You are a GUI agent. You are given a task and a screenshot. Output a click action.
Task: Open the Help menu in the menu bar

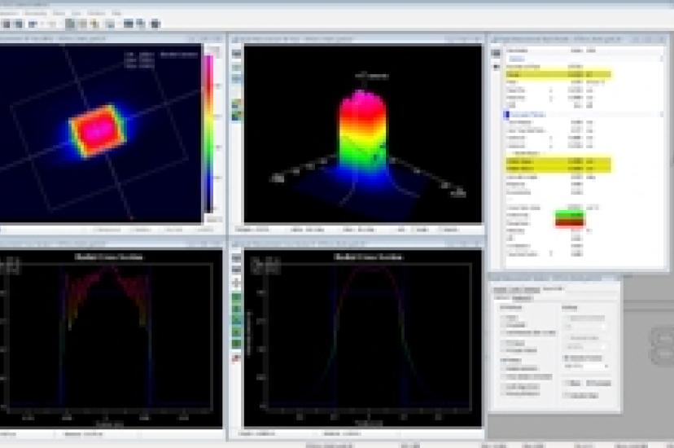coord(116,14)
